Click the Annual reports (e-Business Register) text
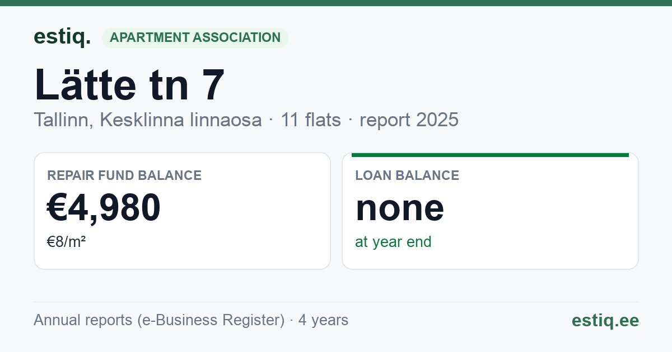This screenshot has height=352, width=672. pos(159,320)
